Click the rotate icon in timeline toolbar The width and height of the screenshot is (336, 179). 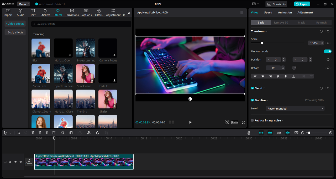(97, 133)
